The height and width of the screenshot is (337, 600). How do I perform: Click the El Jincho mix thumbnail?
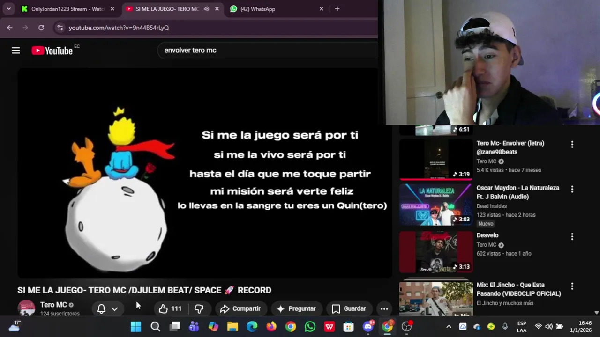pyautogui.click(x=436, y=298)
